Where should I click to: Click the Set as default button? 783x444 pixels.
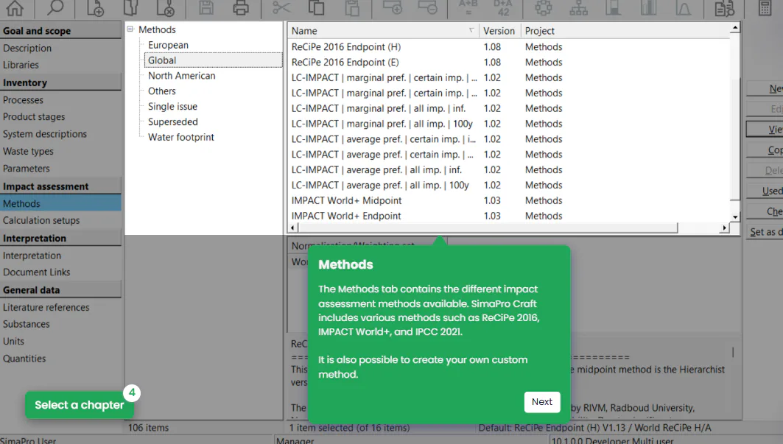click(x=765, y=232)
